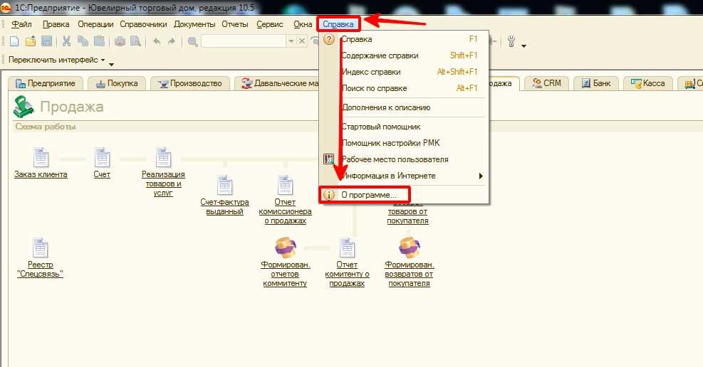Screen dimensions: 703x367
Task: Click the Заказ клиента document icon
Action: (41, 158)
